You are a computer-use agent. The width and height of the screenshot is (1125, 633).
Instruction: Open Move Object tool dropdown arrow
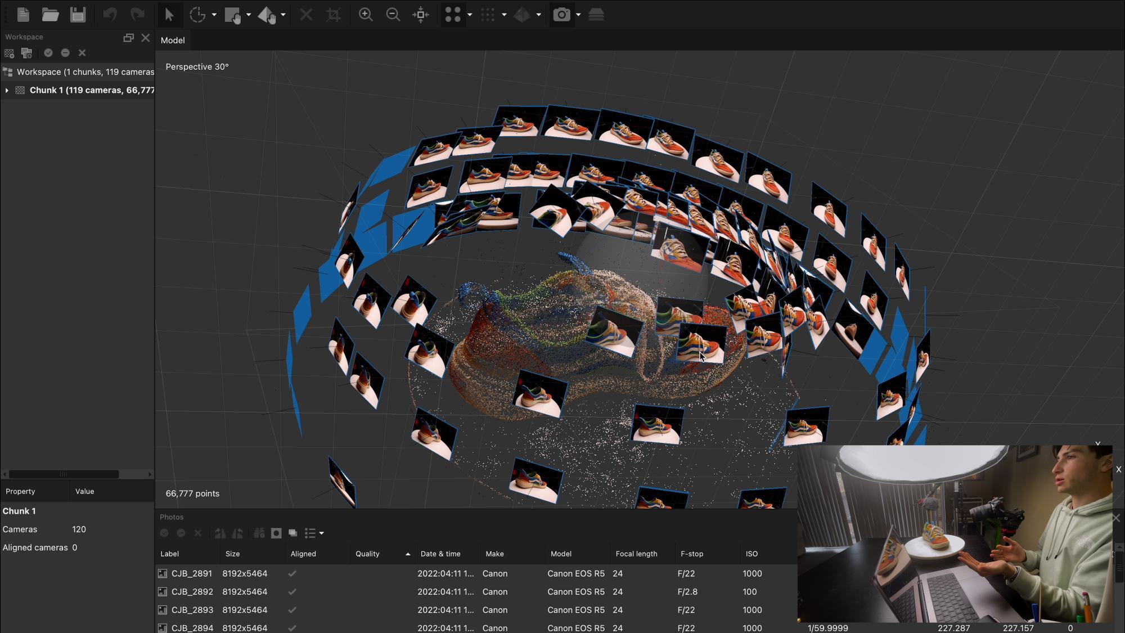coord(283,15)
